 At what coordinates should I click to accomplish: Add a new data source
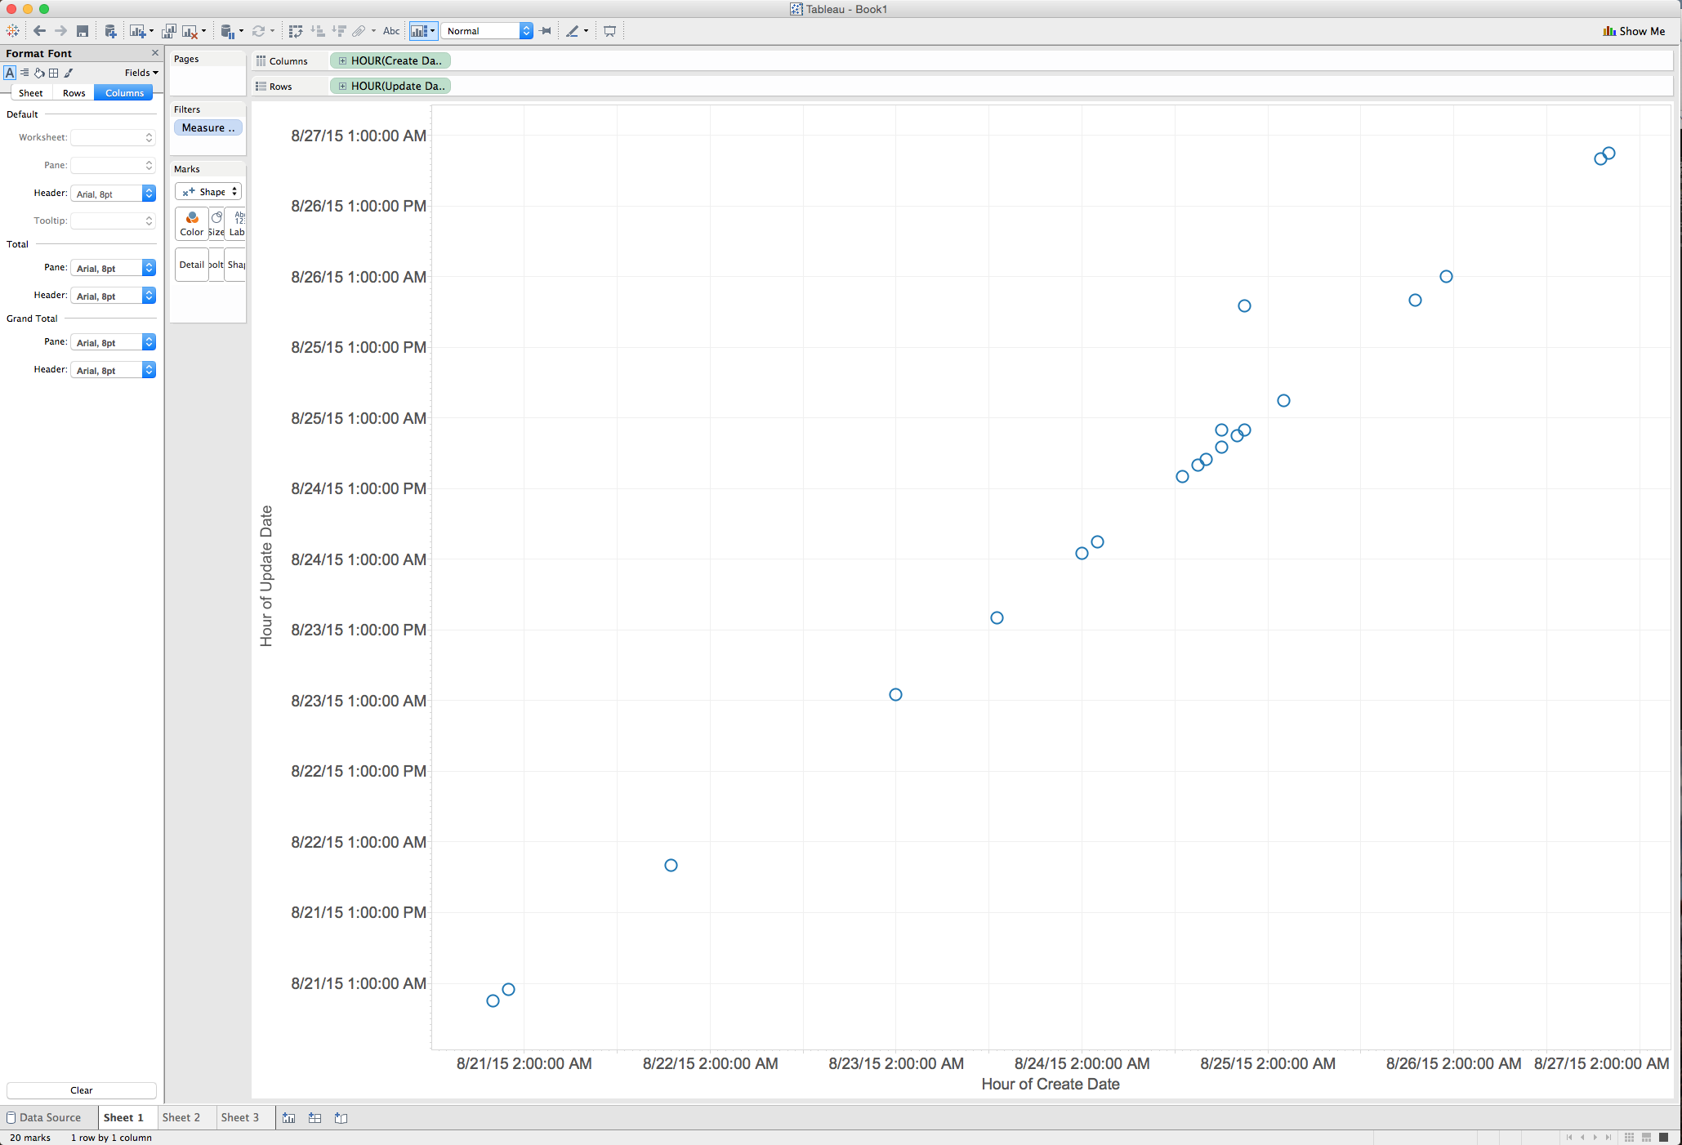(110, 31)
